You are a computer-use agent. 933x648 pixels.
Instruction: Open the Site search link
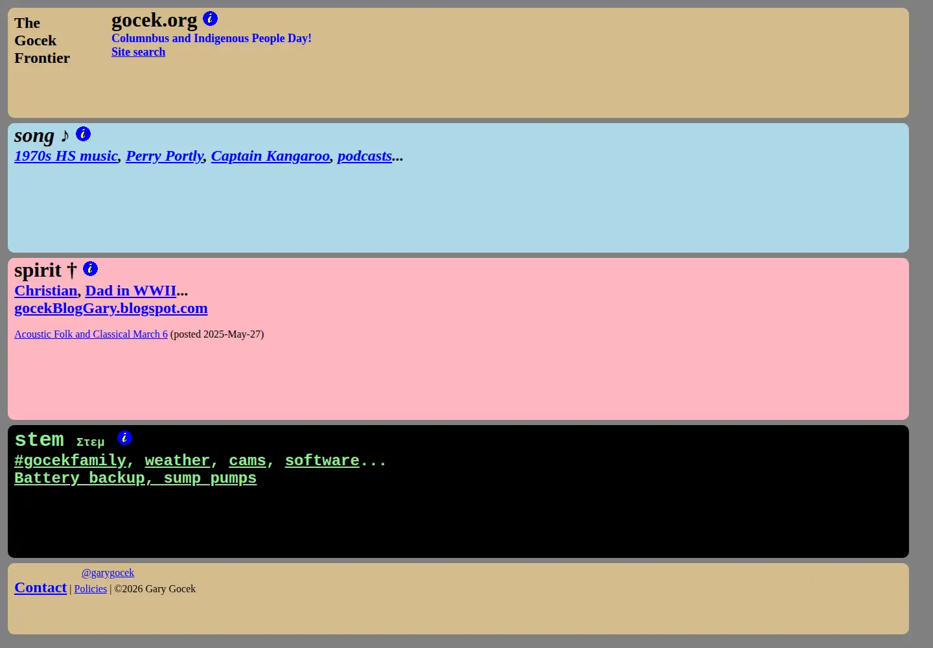138,52
